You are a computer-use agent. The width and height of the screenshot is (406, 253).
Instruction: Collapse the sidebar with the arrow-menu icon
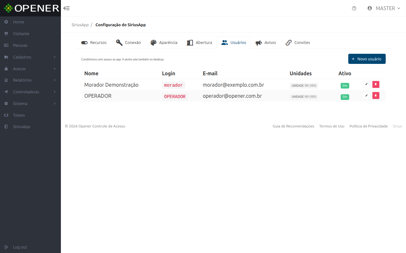tap(66, 8)
